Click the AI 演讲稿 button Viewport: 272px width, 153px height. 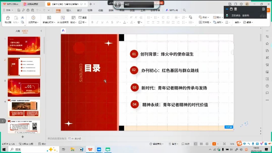pos(75,138)
